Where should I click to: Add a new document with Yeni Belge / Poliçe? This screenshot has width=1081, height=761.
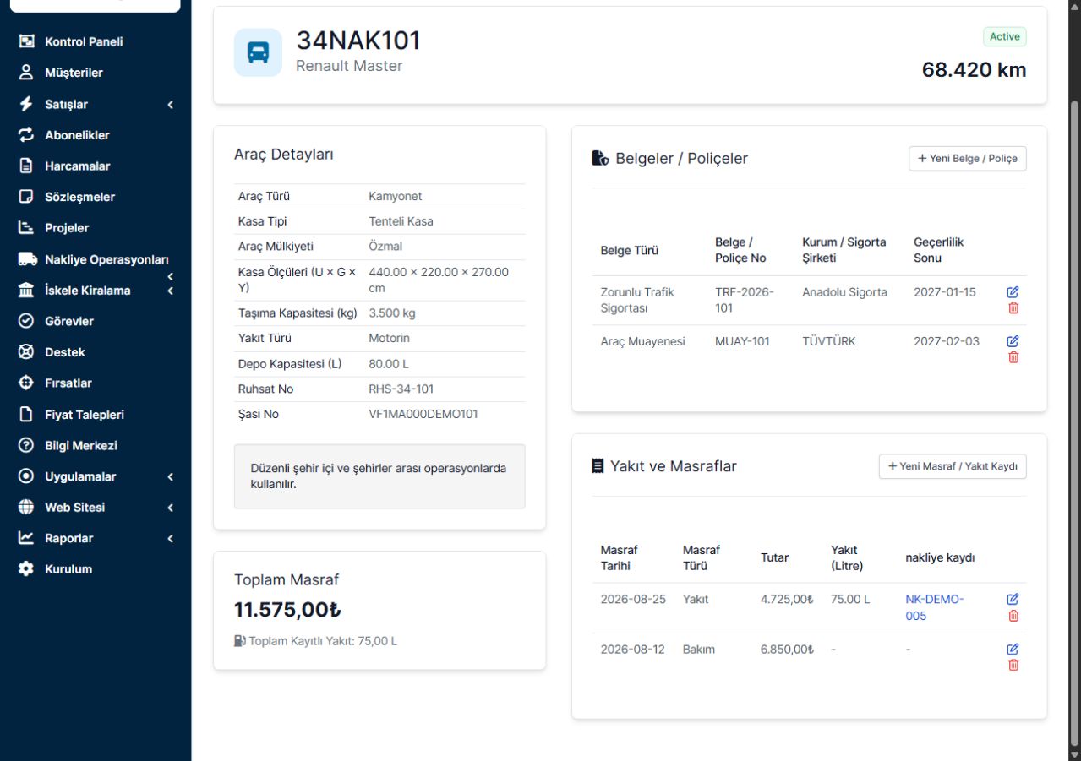(x=968, y=159)
